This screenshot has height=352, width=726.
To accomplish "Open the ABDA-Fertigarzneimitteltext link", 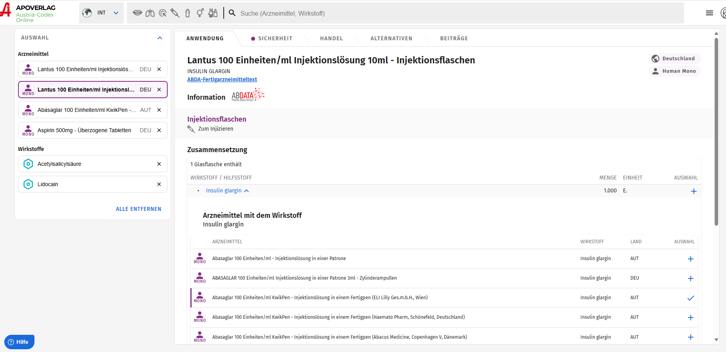I will [222, 79].
